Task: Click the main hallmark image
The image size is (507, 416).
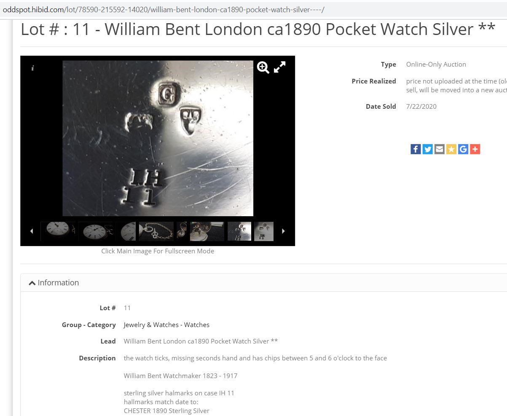Action: pyautogui.click(x=158, y=138)
